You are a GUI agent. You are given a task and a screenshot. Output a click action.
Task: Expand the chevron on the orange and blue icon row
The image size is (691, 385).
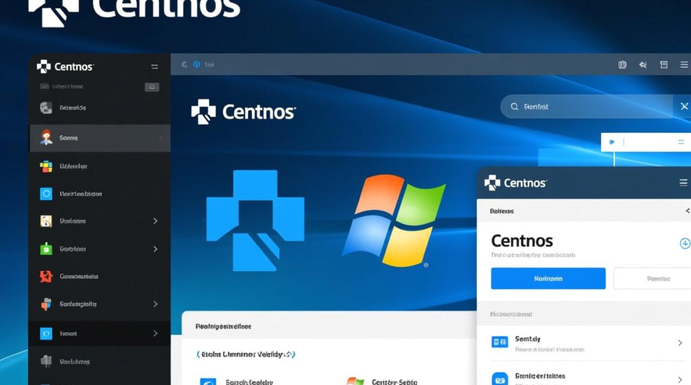point(155,304)
